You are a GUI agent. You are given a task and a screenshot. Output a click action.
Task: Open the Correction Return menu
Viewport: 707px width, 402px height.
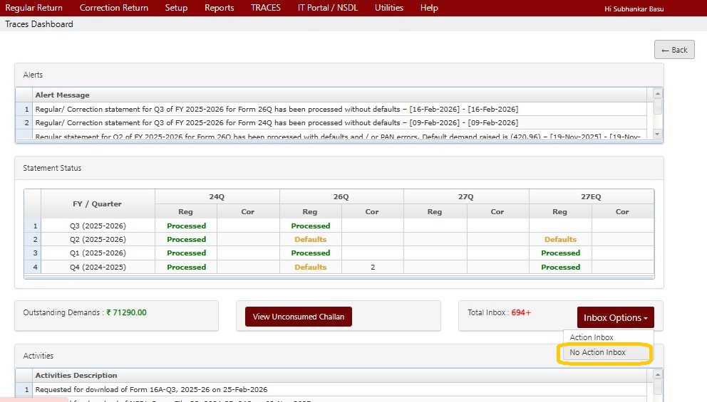pos(114,8)
